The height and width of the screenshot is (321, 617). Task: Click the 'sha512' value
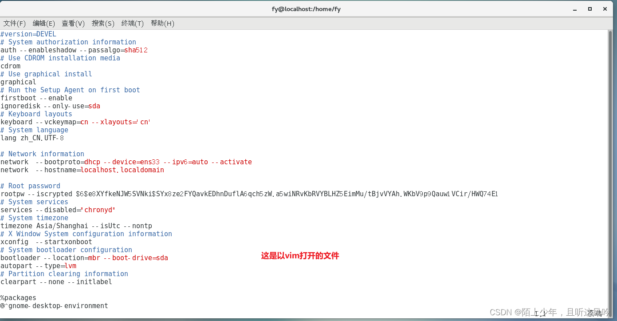click(x=136, y=50)
